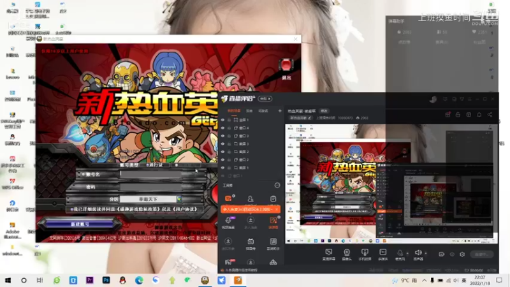Lock the 全屏 1 source
Viewport: 510px width, 287px height.
click(x=229, y=120)
